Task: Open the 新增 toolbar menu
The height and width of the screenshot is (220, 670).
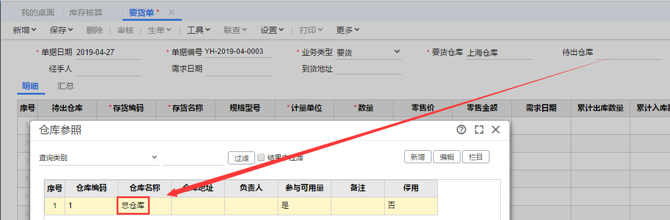Action: 24,30
